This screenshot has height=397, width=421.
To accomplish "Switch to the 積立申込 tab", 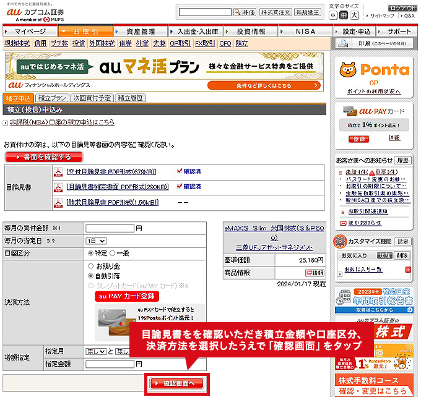I will [18, 98].
